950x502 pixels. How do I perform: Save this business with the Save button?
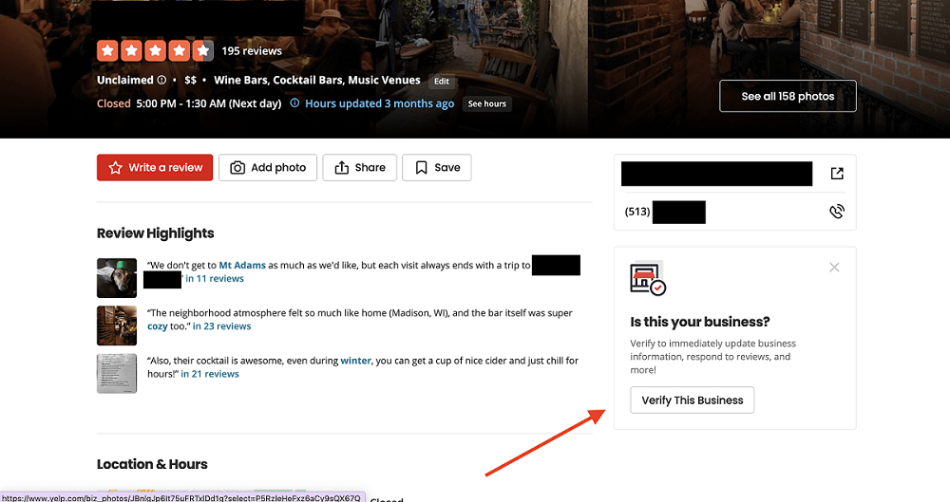[x=437, y=168]
